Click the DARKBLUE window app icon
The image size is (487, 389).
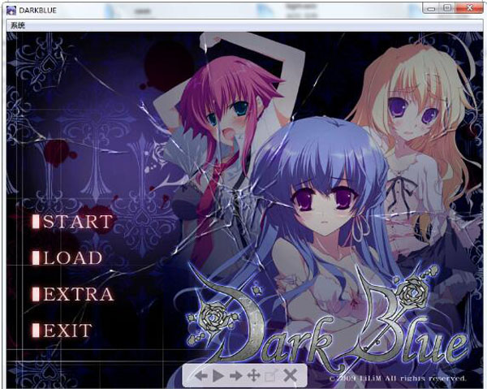(x=11, y=11)
